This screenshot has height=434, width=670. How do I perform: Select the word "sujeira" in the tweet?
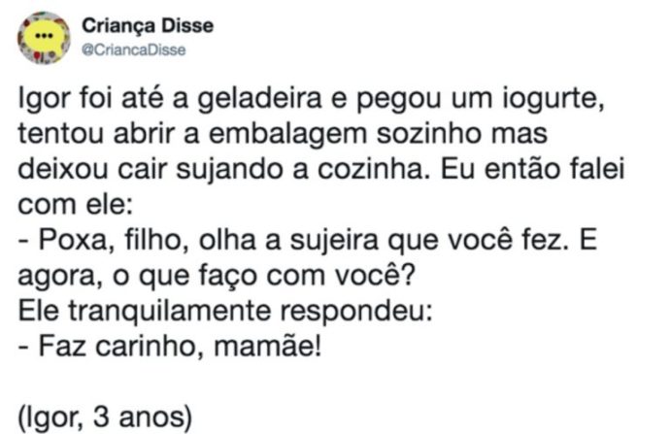334,241
